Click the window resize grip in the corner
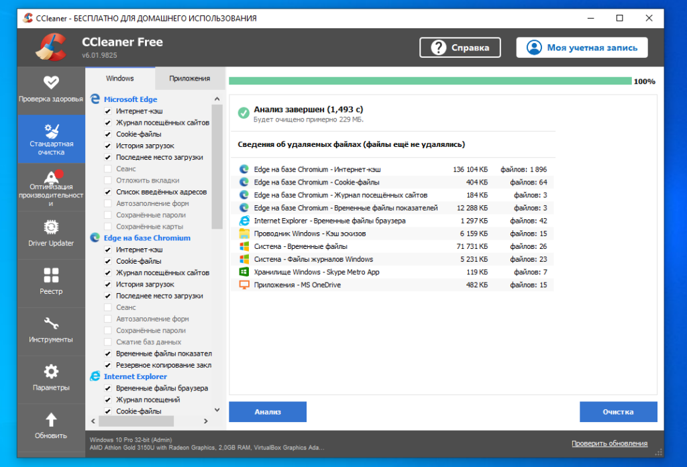The image size is (687, 467). coord(659,452)
